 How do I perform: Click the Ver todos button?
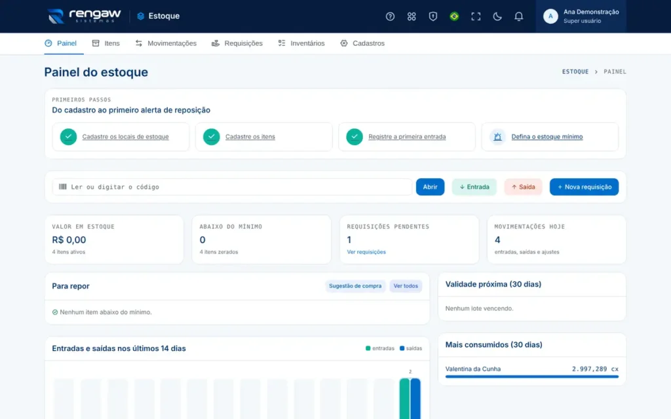tap(406, 286)
